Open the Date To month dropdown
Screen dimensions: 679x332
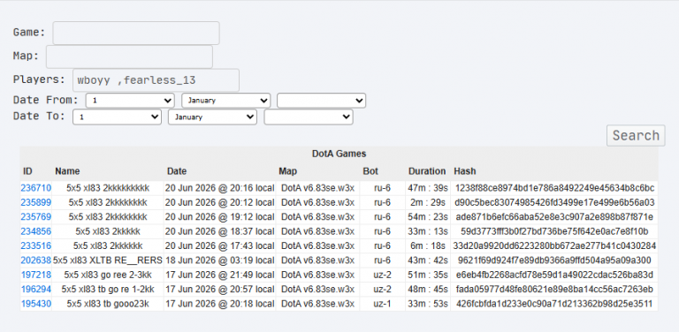(212, 117)
